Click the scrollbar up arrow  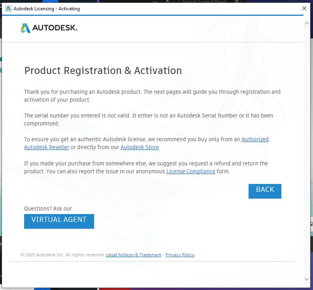pos(307,23)
